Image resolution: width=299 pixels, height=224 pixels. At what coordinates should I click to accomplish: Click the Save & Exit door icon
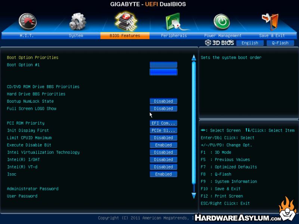coord(270,22)
